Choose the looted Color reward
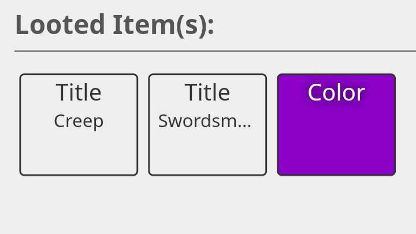The width and height of the screenshot is (416, 234). tap(336, 124)
